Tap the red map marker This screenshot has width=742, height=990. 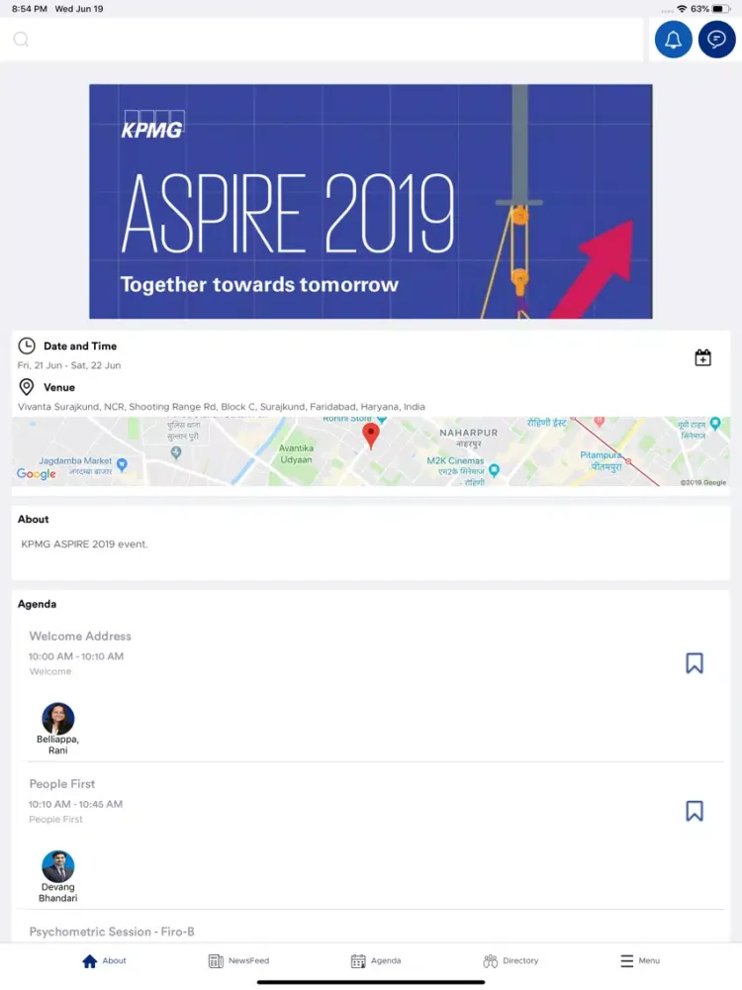tap(371, 436)
